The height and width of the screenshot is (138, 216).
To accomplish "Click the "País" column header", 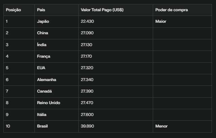I will [x=41, y=10].
